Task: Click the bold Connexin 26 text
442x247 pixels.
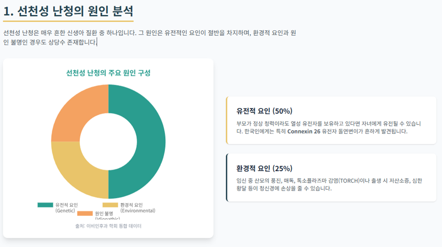Action: point(304,131)
